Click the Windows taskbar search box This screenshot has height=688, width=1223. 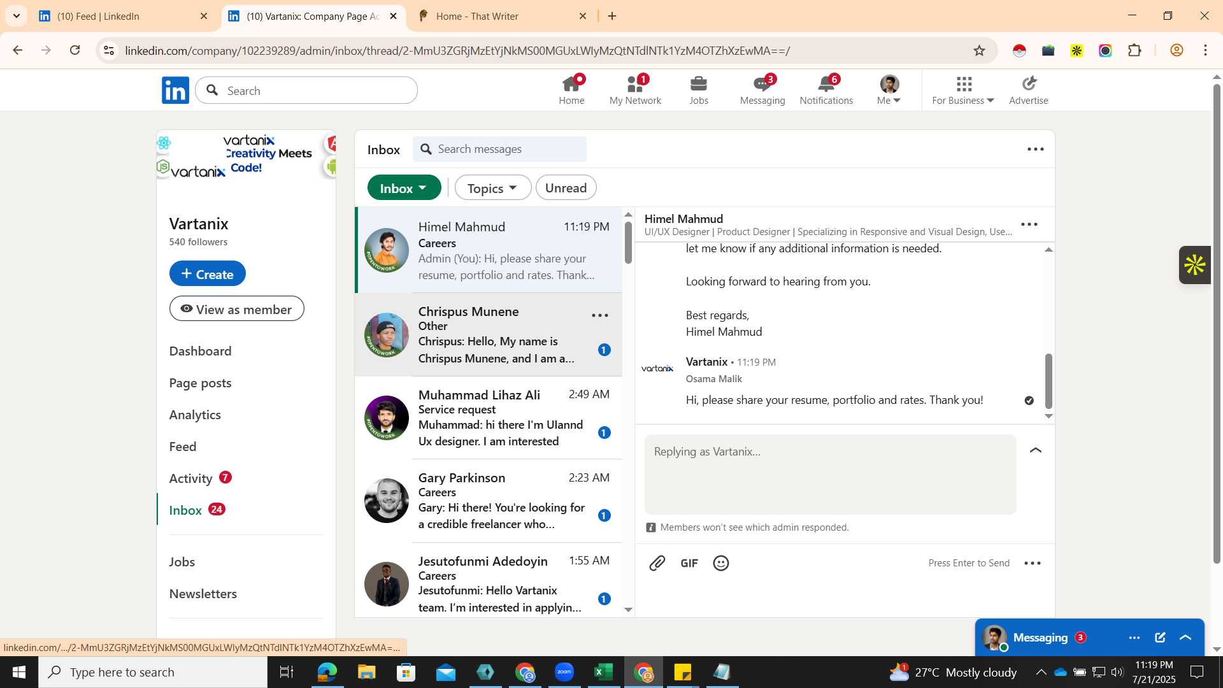pos(153,672)
